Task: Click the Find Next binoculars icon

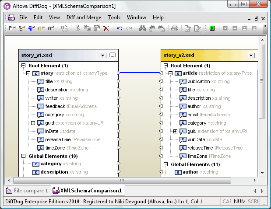Action: coord(152,28)
